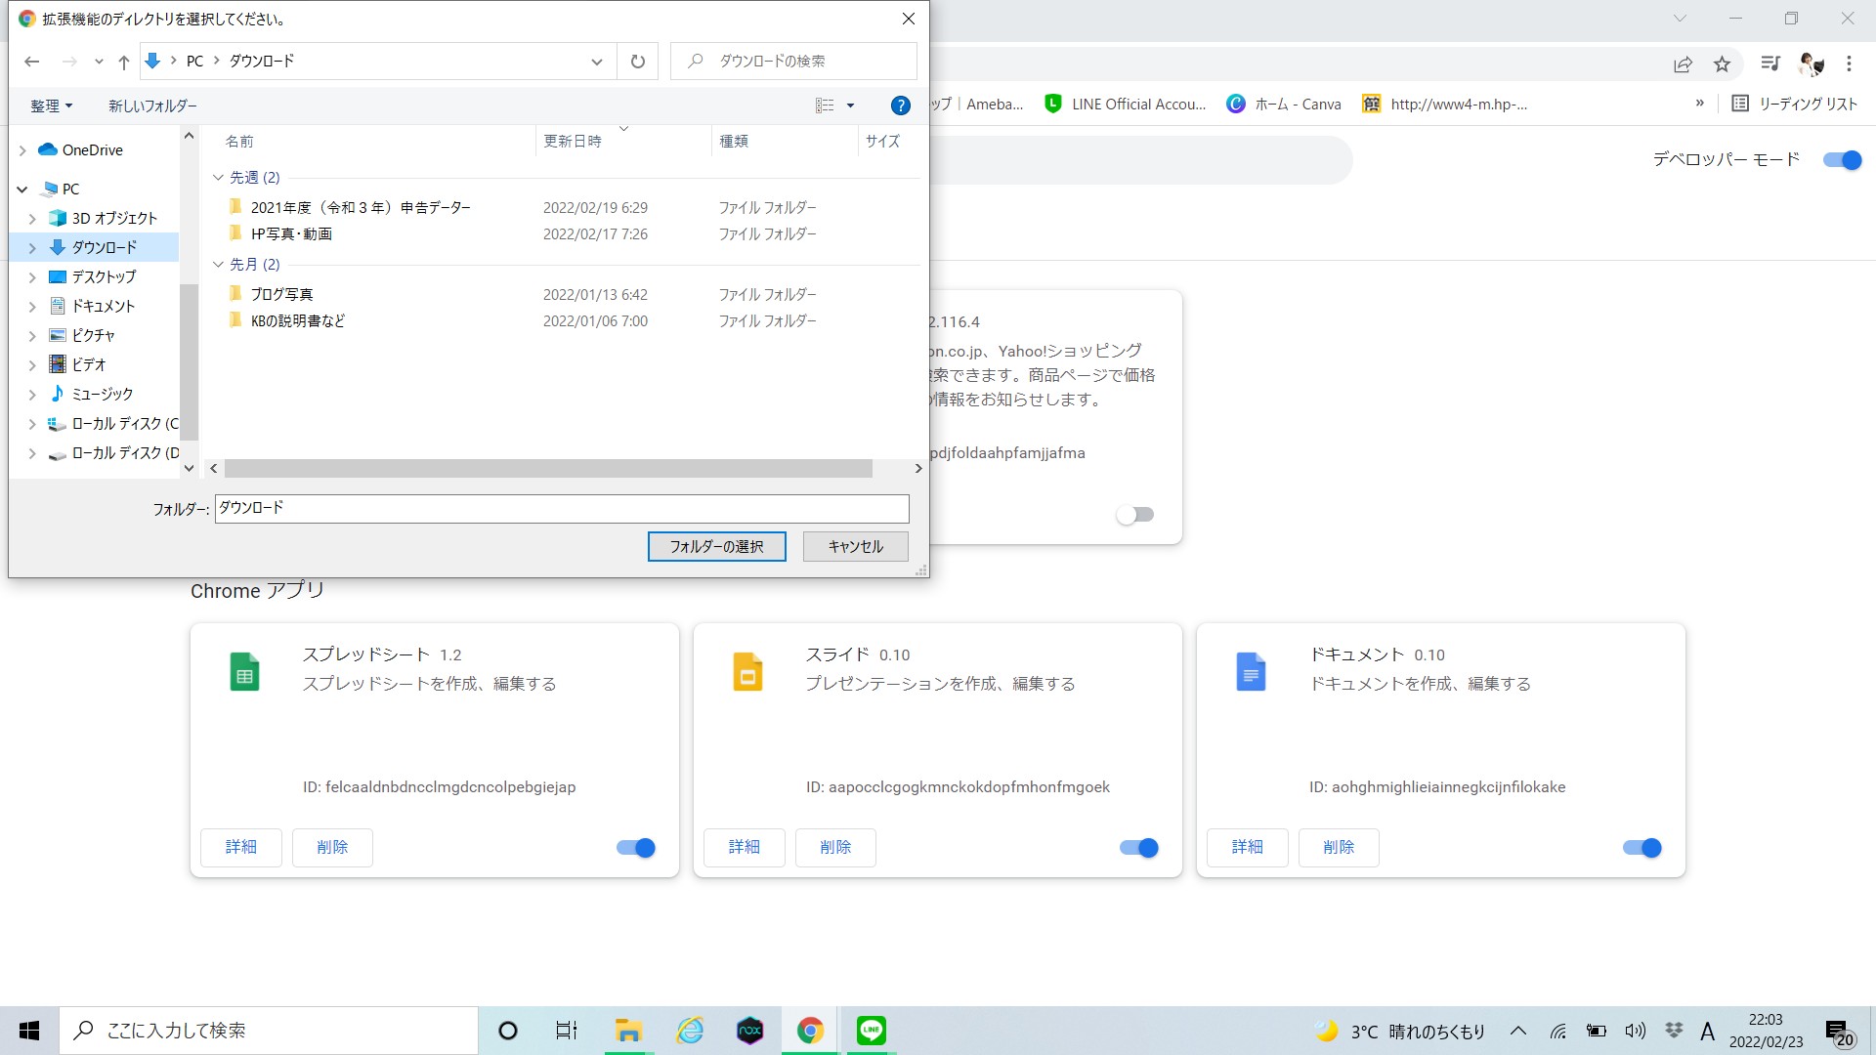This screenshot has width=1876, height=1055.
Task: Disable the ドキュメント app toggle
Action: [1642, 848]
